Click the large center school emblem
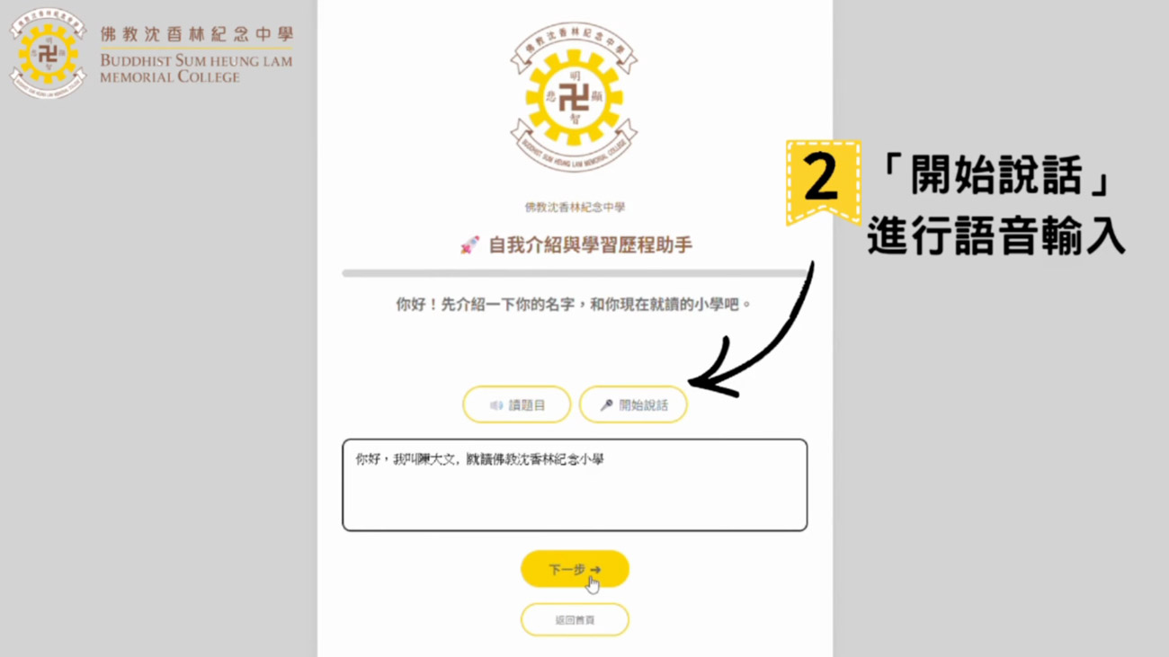The height and width of the screenshot is (657, 1169). (575, 97)
